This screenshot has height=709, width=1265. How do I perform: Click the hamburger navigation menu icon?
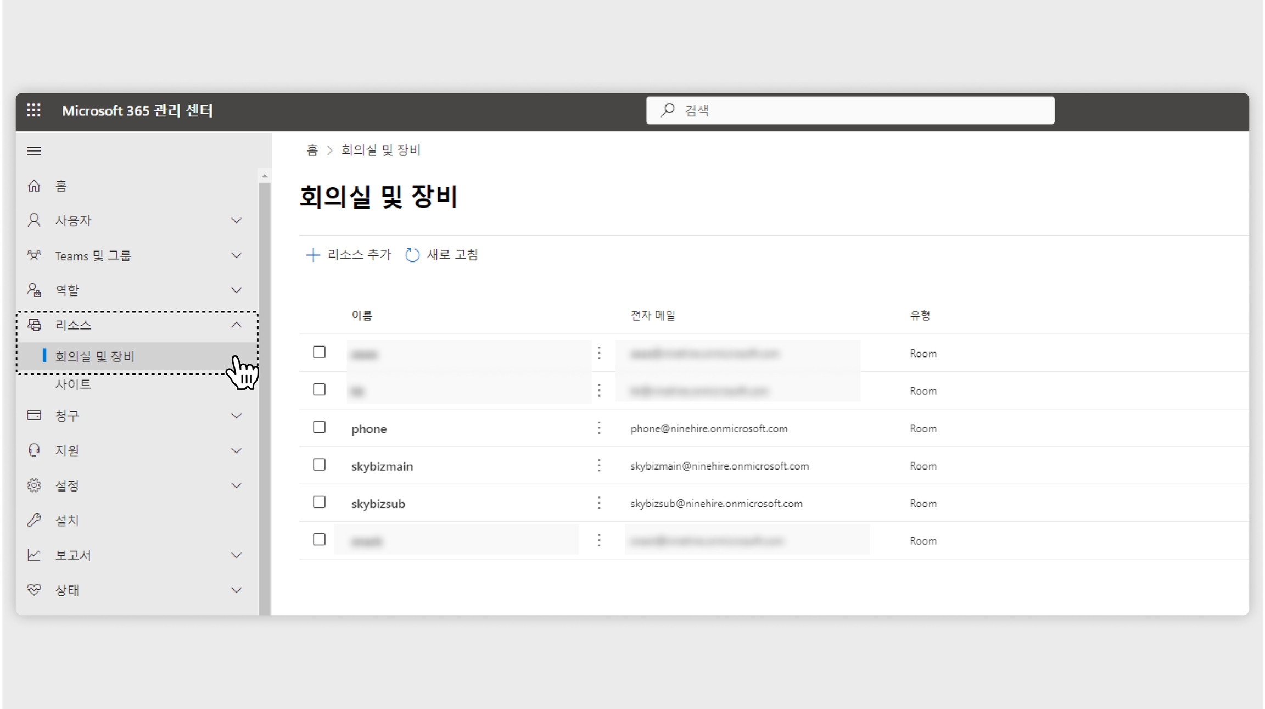click(34, 151)
